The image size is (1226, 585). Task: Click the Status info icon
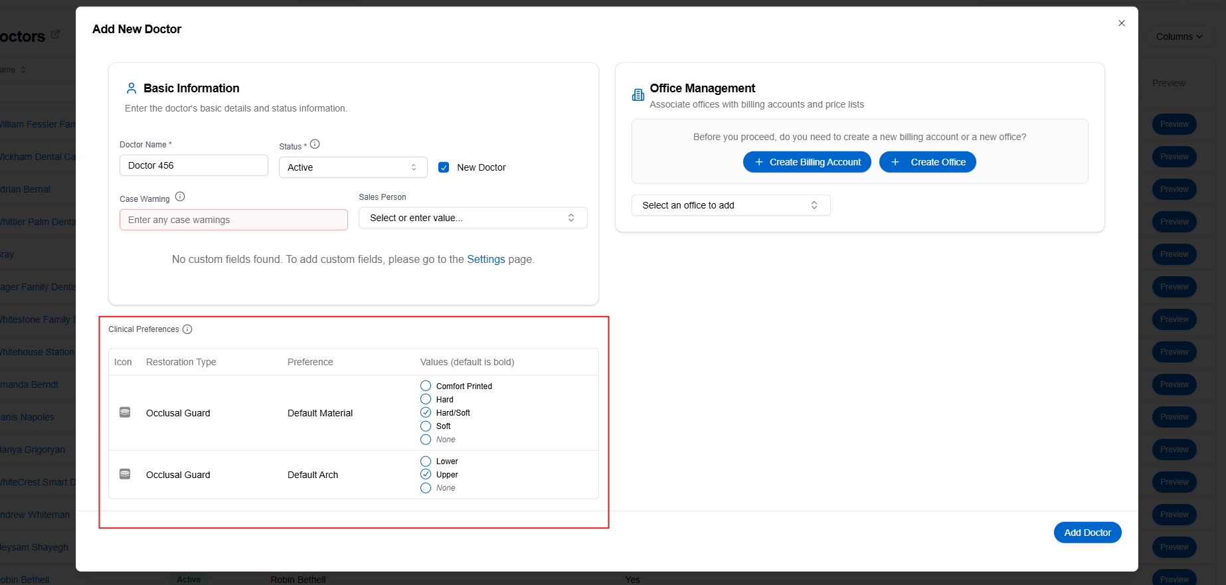pyautogui.click(x=315, y=144)
